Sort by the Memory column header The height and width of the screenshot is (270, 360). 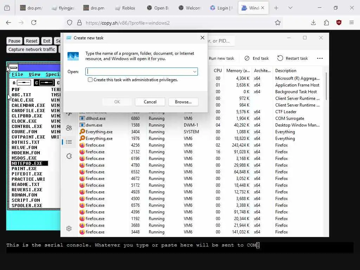[x=238, y=71]
